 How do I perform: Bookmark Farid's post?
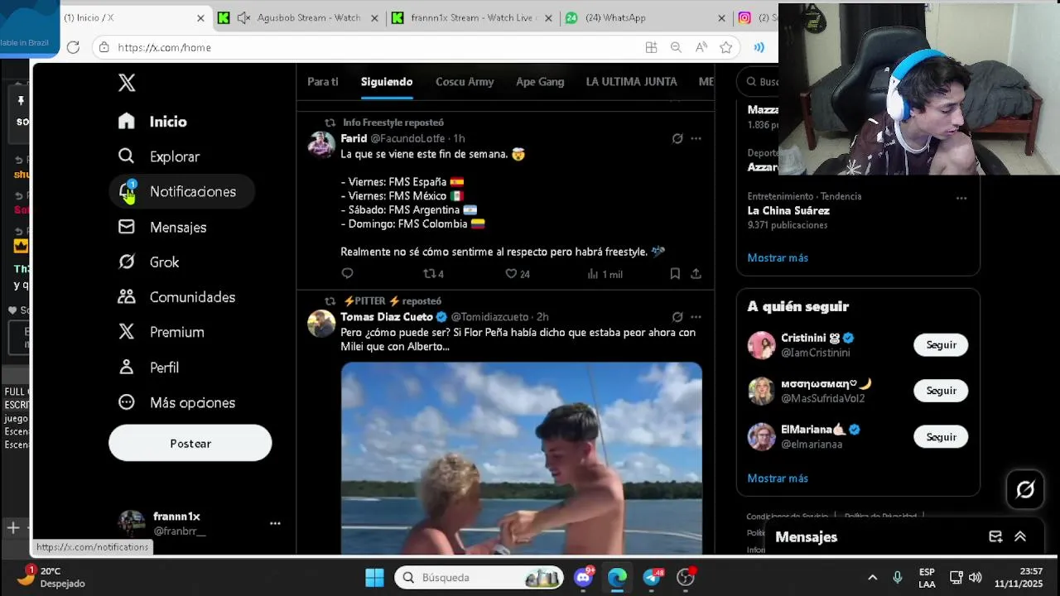tap(675, 273)
